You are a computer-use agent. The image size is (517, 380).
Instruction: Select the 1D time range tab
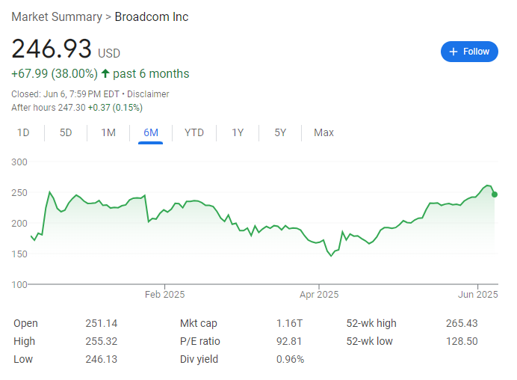[23, 132]
